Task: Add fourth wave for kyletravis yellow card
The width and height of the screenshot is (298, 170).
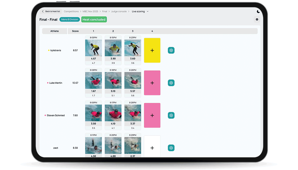Action: click(x=152, y=50)
